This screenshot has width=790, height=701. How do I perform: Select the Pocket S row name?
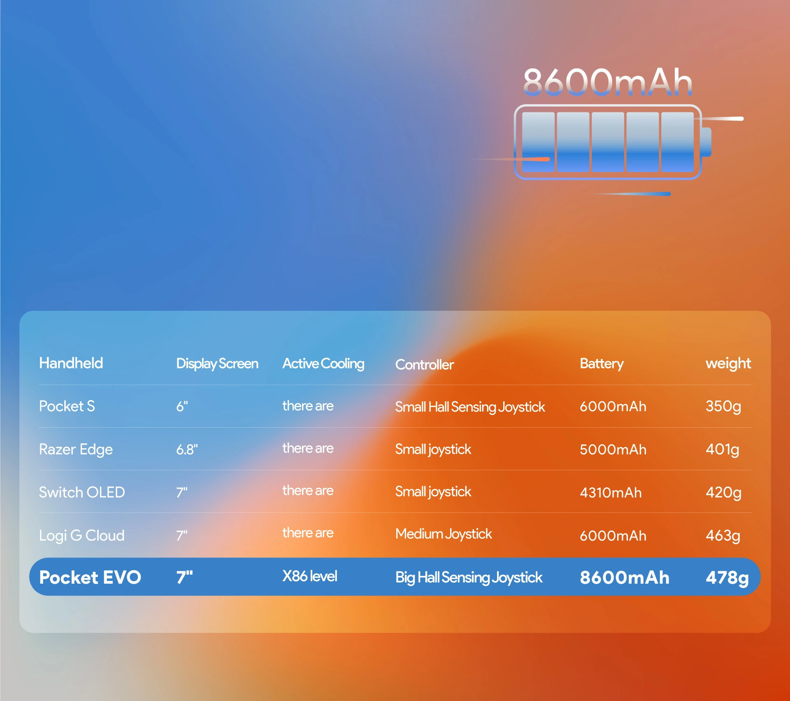tap(67, 406)
